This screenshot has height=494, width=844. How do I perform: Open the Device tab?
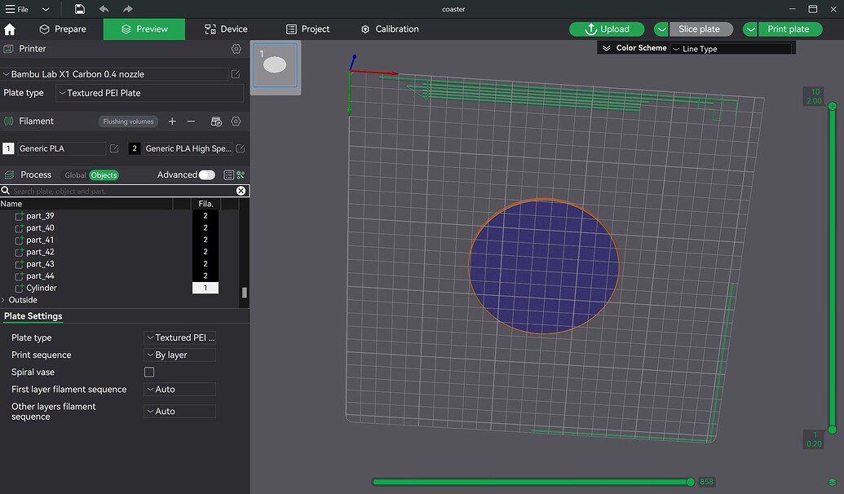pyautogui.click(x=226, y=29)
